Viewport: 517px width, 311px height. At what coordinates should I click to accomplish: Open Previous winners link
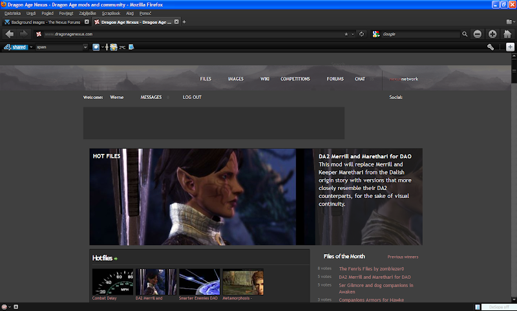click(403, 257)
